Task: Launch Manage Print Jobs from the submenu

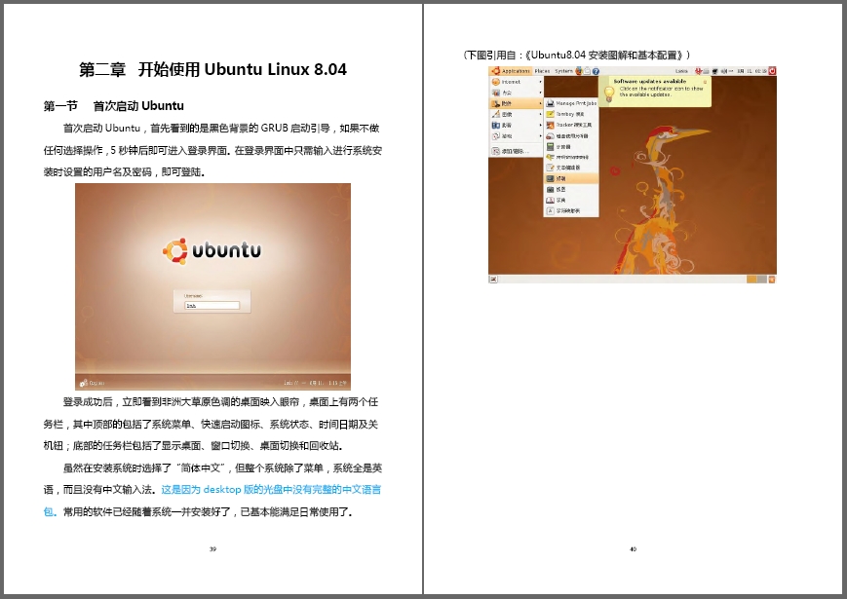Action: 571,103
